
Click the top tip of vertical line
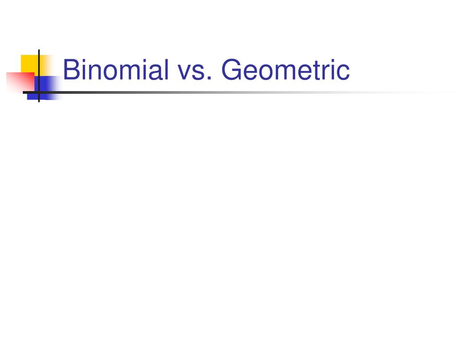click(x=39, y=51)
